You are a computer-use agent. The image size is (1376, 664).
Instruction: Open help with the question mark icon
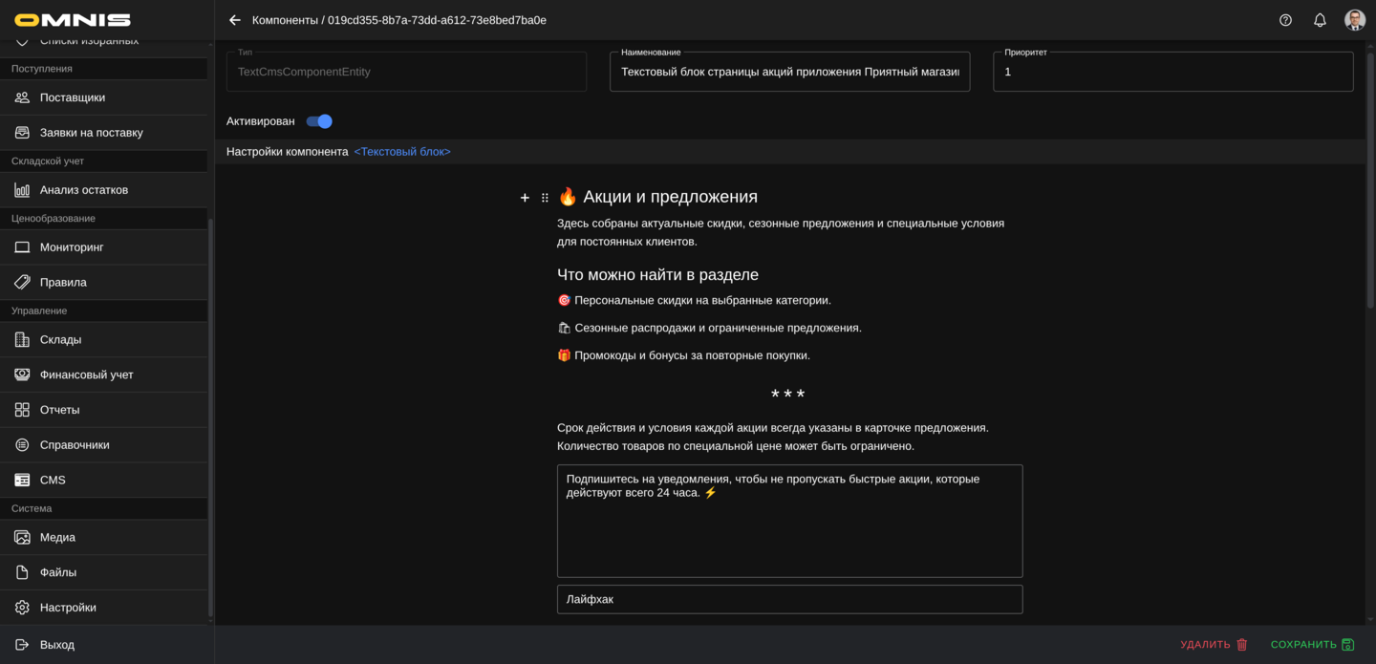1285,19
